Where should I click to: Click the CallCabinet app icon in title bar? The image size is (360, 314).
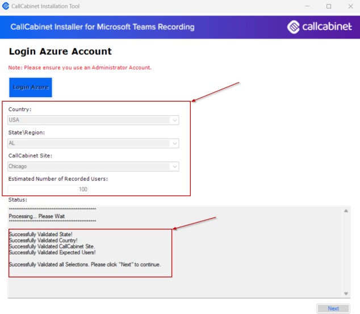click(x=6, y=6)
